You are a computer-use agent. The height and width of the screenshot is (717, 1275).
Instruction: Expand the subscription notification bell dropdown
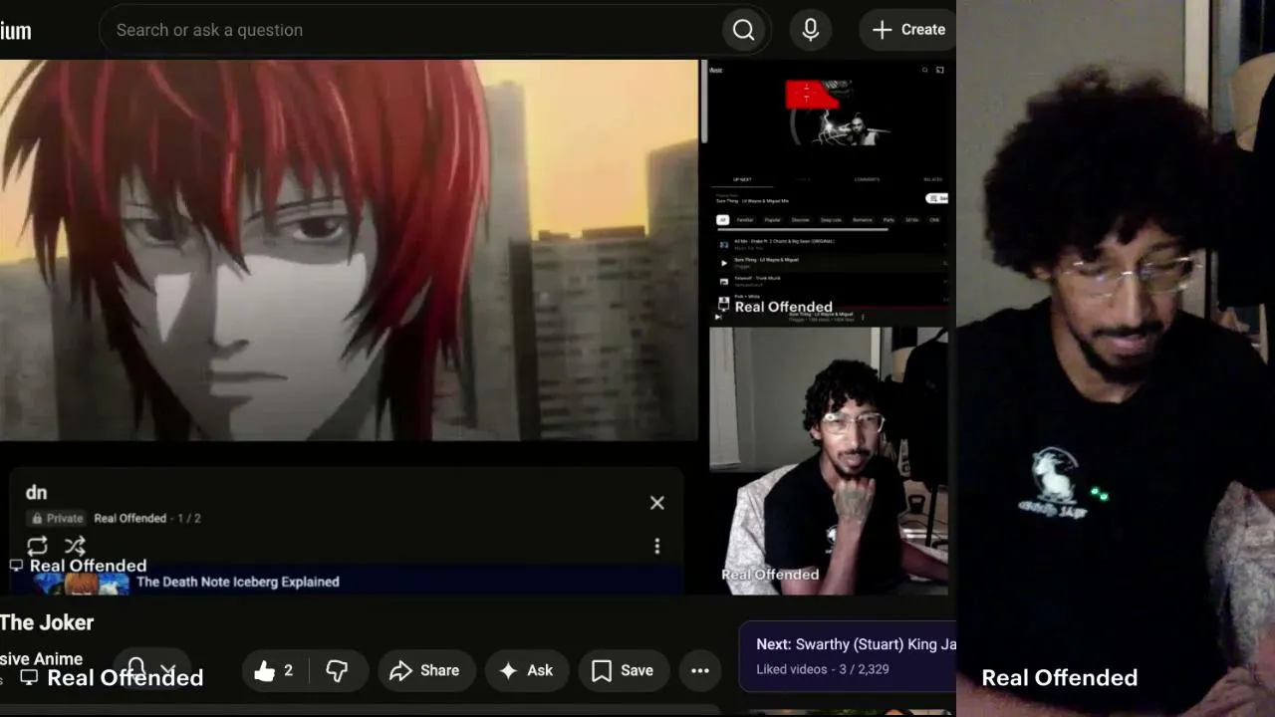(151, 670)
